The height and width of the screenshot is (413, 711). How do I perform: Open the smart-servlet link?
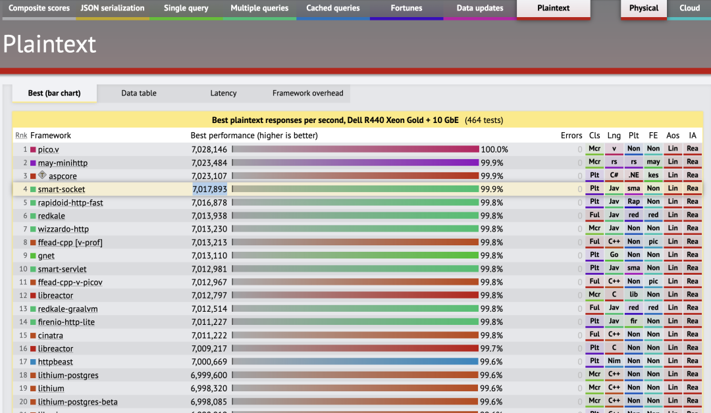[62, 269]
